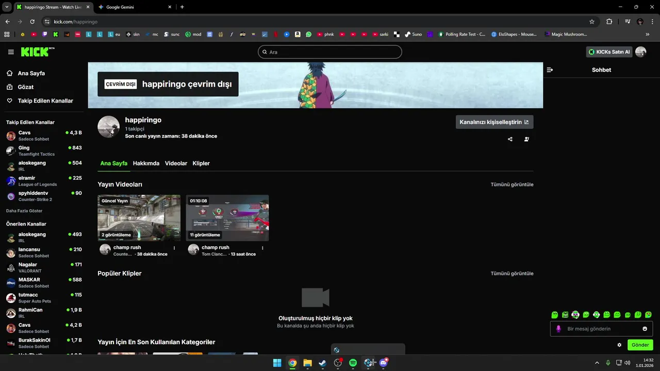Click Tümünü görüntüle next to Yayın Videoları
The image size is (660, 371).
click(512, 184)
